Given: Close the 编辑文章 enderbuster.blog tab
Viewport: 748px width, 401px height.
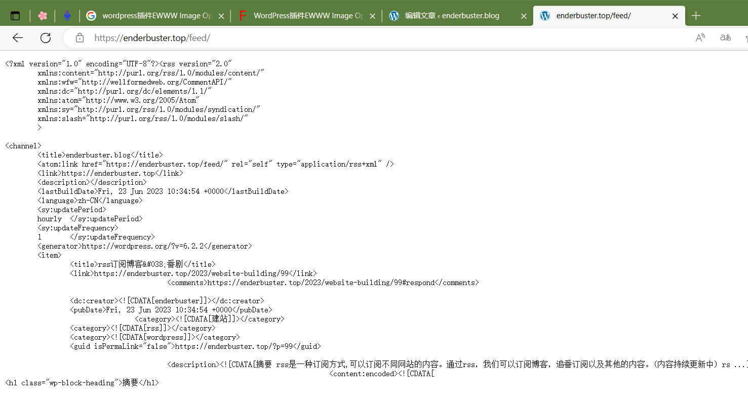Looking at the screenshot, I should 524,16.
